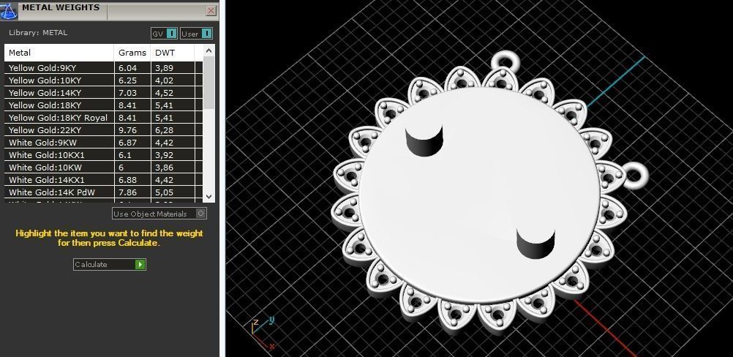The image size is (733, 357).
Task: Sort by the Grams column header
Action: [x=132, y=53]
